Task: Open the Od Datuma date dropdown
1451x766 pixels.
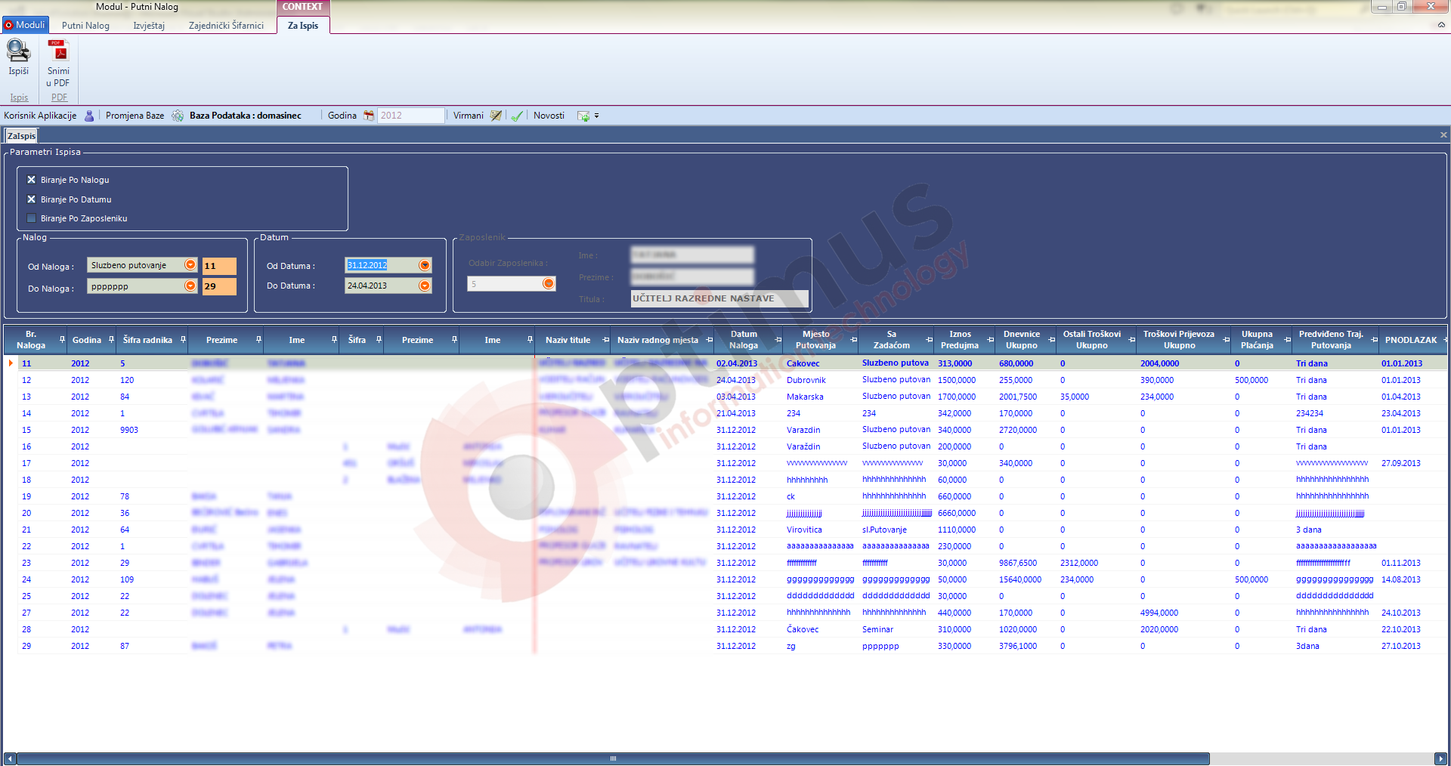Action: (x=425, y=265)
